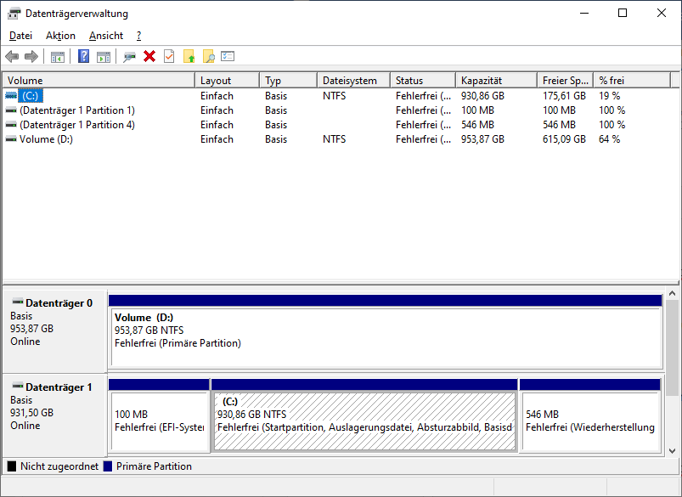
Task: Click the red X delete icon
Action: point(149,56)
